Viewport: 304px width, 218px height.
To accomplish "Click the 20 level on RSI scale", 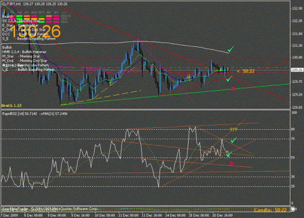I will (293, 186).
